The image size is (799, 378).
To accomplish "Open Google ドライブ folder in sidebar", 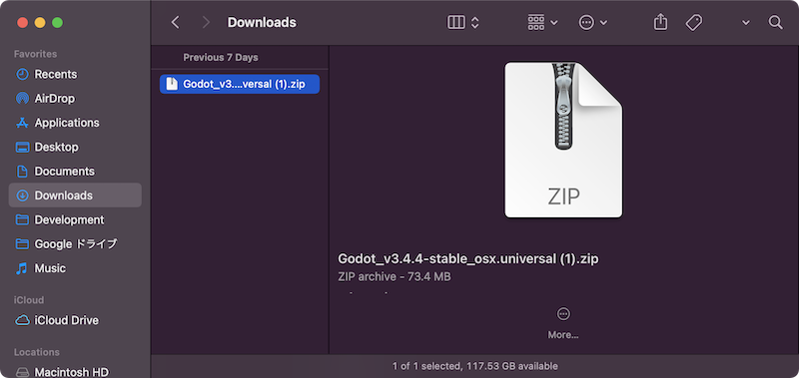I will tap(75, 243).
